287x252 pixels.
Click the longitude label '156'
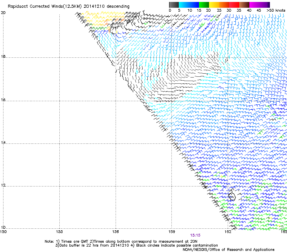point(116,232)
